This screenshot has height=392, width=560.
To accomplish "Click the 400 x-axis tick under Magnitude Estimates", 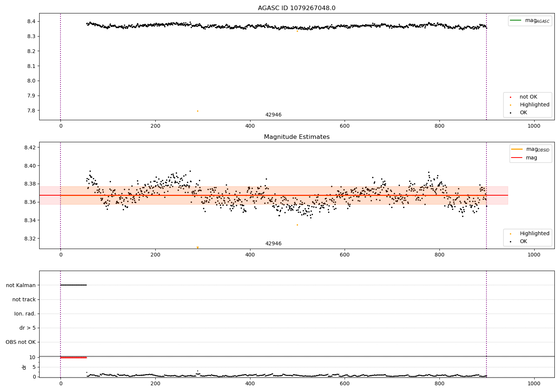I will tap(250, 255).
